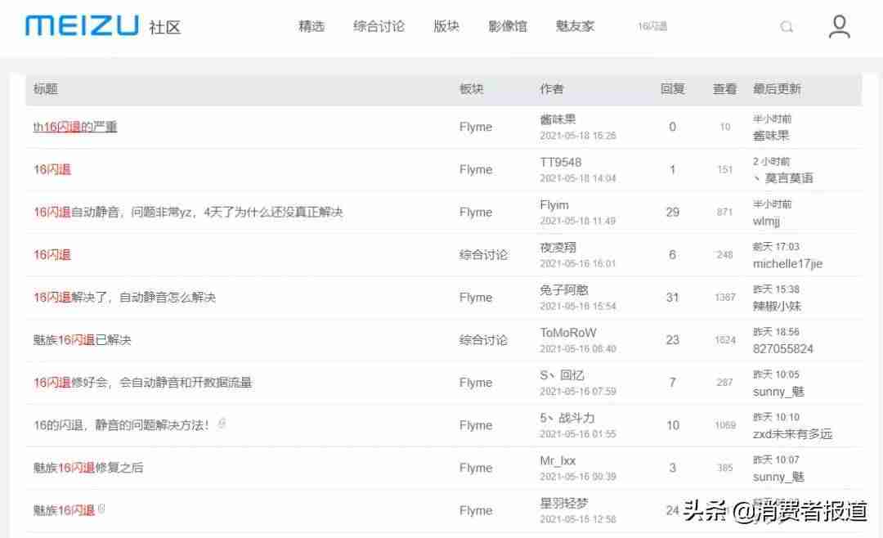Click last replier michelle17jie
883x538 pixels.
[787, 263]
